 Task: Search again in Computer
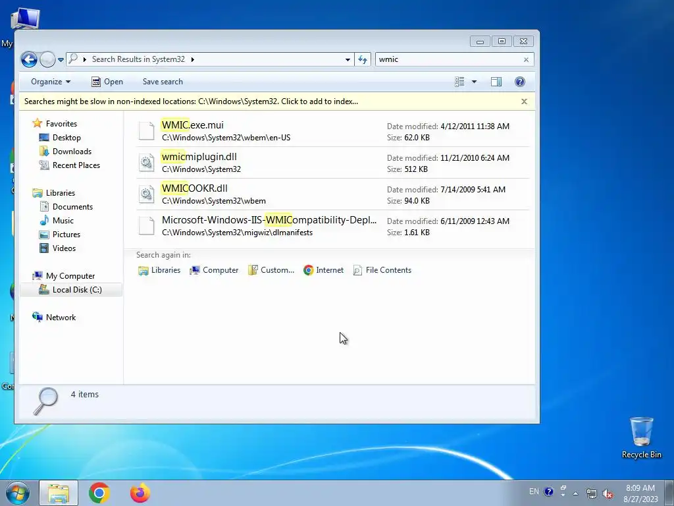pyautogui.click(x=214, y=270)
